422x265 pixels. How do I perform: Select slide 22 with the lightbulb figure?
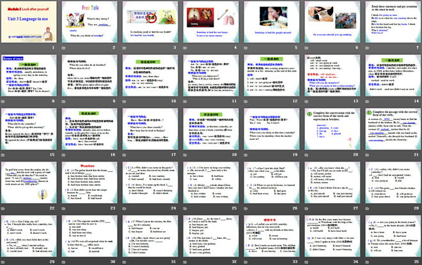coord(29,182)
